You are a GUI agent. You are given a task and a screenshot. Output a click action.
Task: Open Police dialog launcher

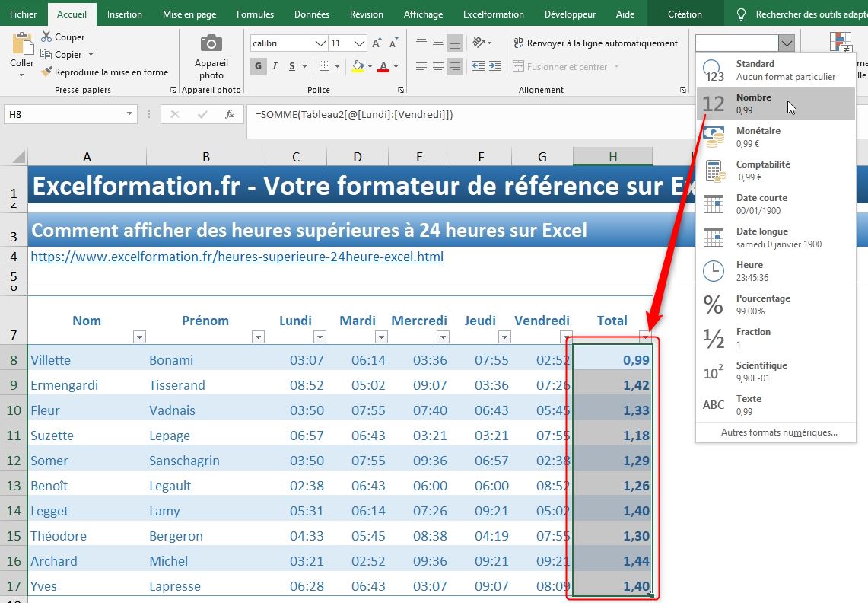click(401, 90)
